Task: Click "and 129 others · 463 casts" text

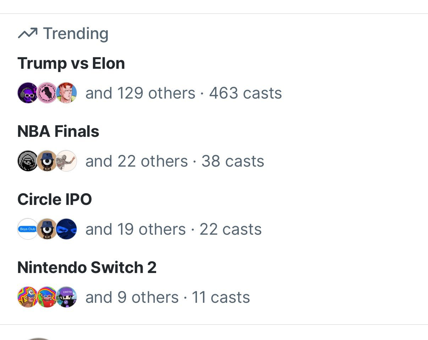Action: point(183,93)
